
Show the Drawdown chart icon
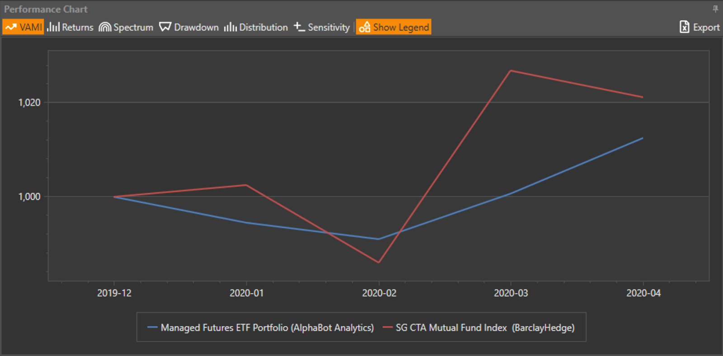[x=165, y=27]
